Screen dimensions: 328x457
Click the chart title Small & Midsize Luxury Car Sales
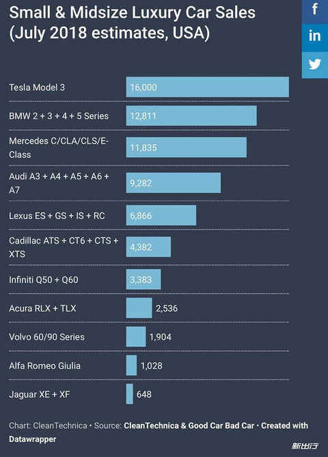click(x=132, y=13)
